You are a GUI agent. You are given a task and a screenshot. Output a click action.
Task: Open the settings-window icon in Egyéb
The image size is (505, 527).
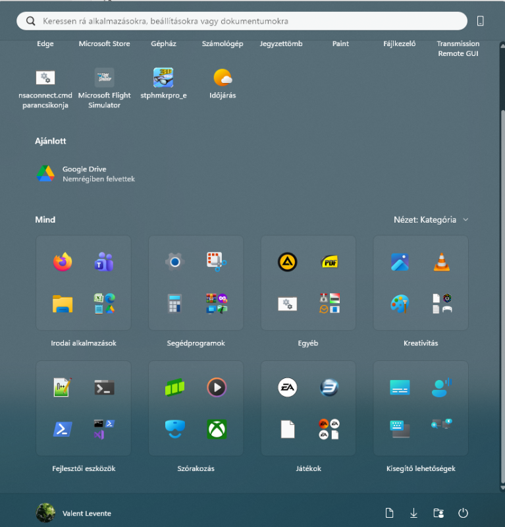coord(287,304)
